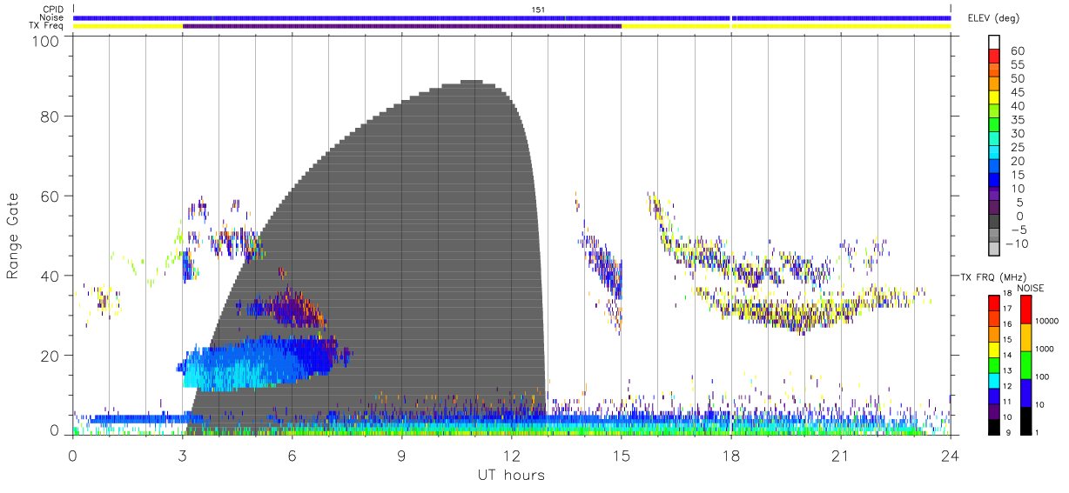Click the 12 tick label on UT hours axis
This screenshot has height=493, width=1069.
[512, 456]
